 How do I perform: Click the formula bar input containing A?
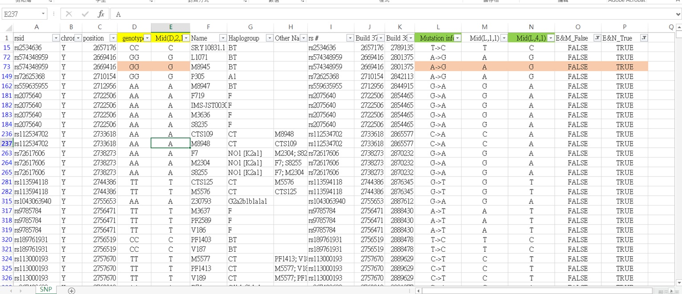click(x=392, y=14)
